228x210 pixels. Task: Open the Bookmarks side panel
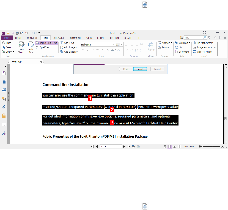pos(4,73)
